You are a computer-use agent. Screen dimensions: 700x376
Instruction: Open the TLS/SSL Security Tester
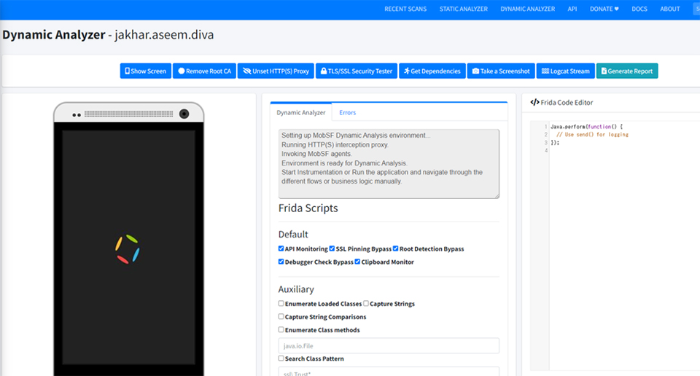[x=357, y=71]
